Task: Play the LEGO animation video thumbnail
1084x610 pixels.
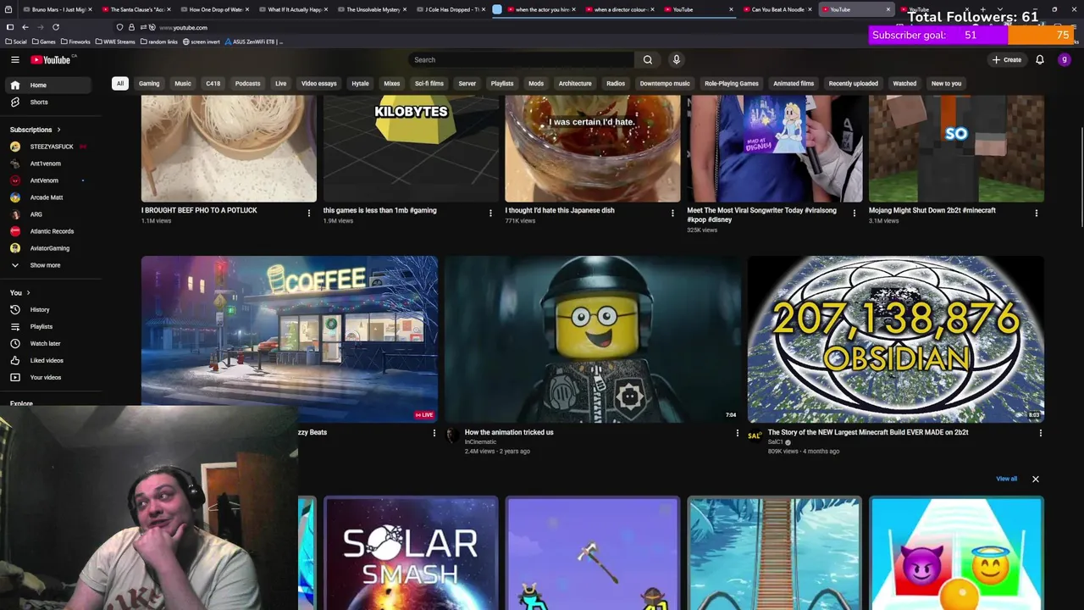Action: [592, 339]
